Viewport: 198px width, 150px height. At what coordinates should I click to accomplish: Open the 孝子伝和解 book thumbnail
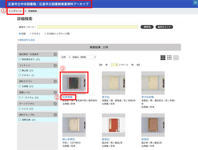pyautogui.click(x=153, y=83)
